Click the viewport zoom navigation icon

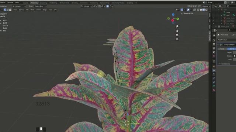coord(177,26)
